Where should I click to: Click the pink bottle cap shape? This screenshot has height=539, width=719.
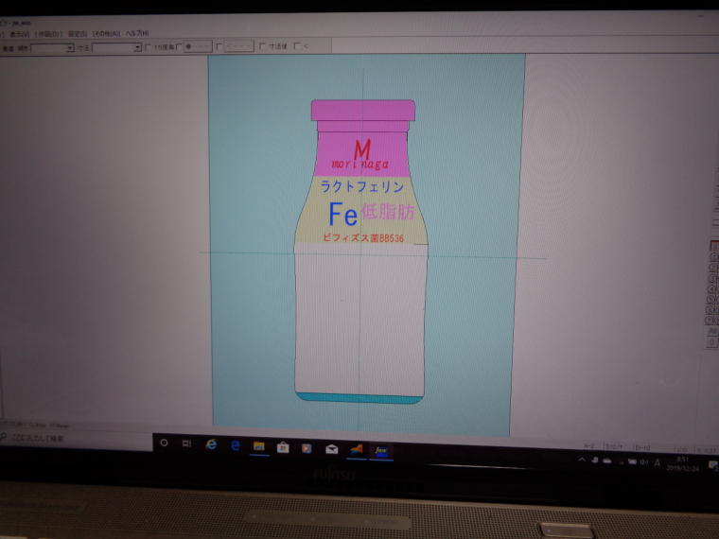tap(363, 111)
